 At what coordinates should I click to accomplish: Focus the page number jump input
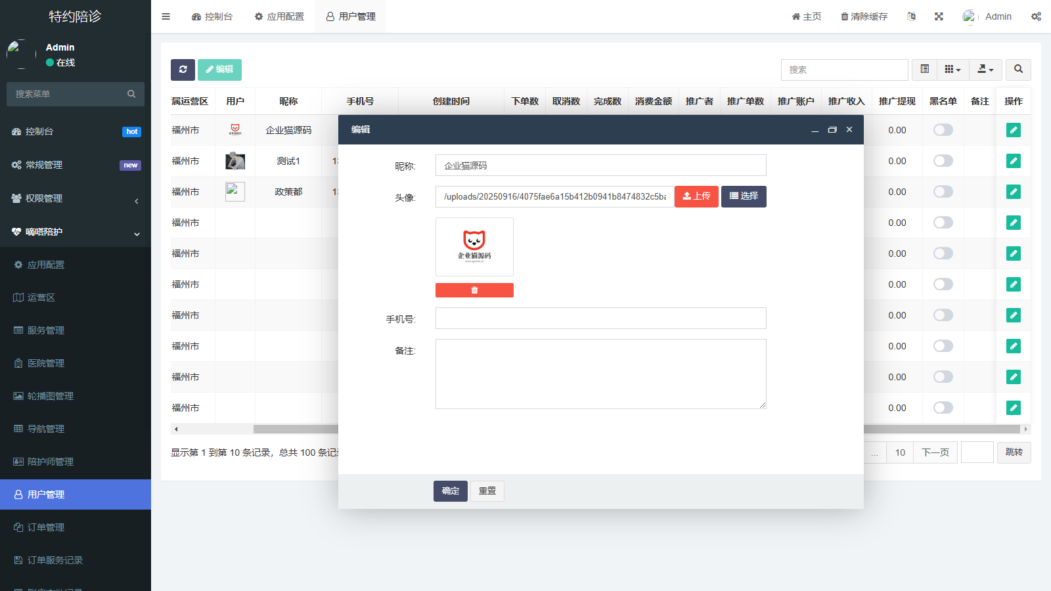click(x=977, y=452)
